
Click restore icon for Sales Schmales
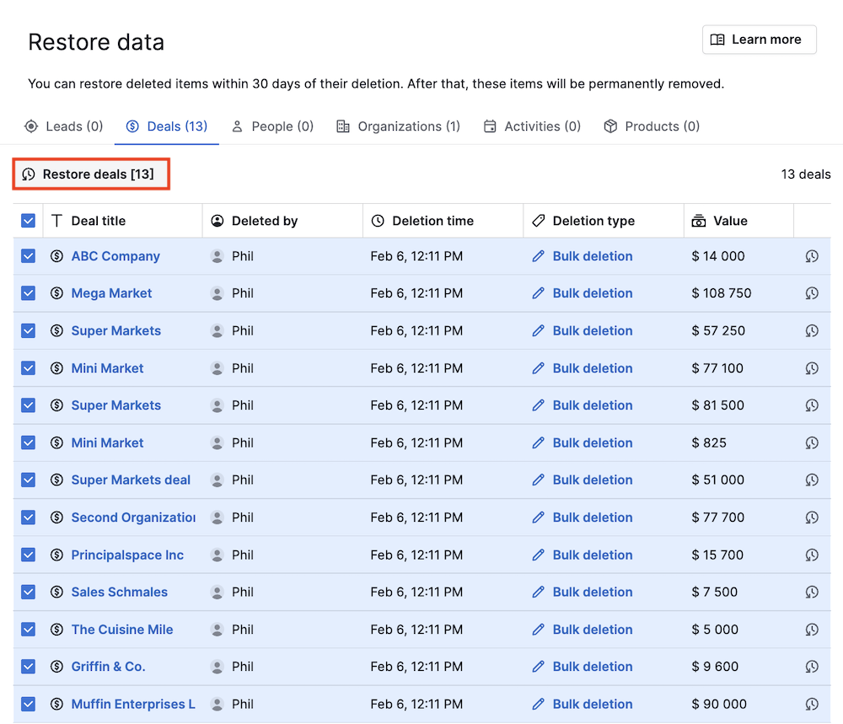pos(812,593)
